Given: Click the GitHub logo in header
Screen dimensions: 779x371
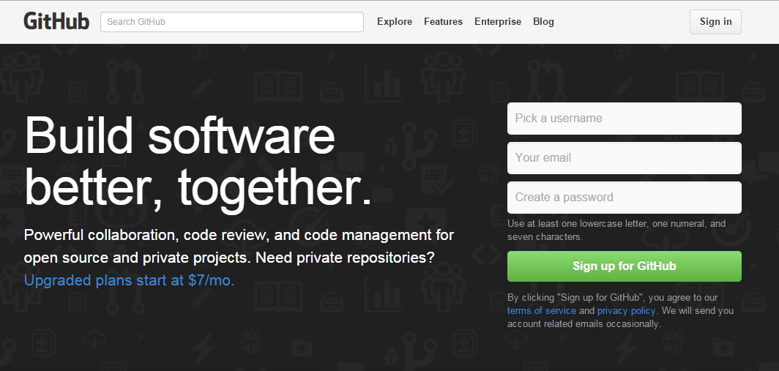Looking at the screenshot, I should [x=56, y=21].
